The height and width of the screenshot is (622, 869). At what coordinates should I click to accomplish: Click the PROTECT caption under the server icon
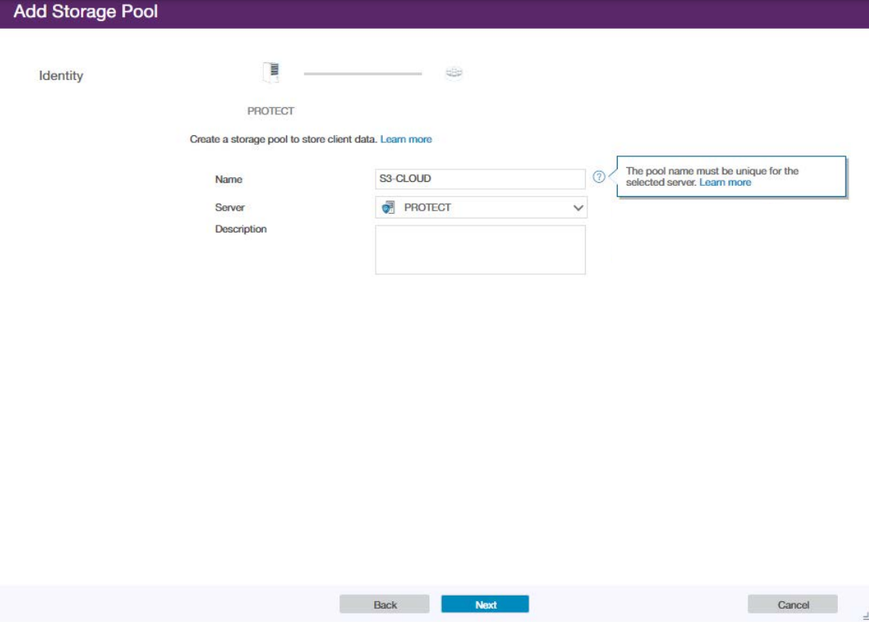tap(271, 111)
